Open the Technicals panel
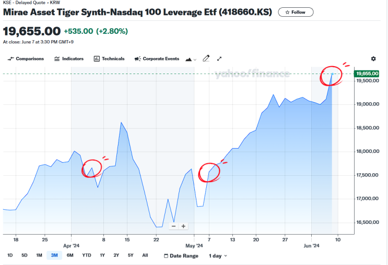This screenshot has height=265, width=388. [109, 59]
